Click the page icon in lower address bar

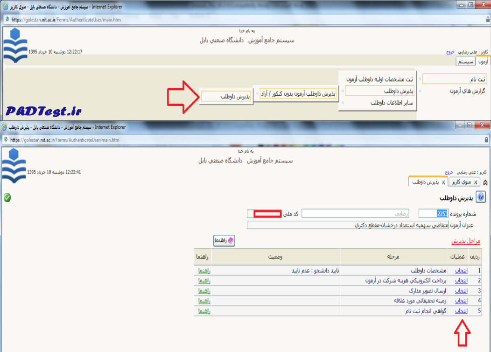coord(6,140)
